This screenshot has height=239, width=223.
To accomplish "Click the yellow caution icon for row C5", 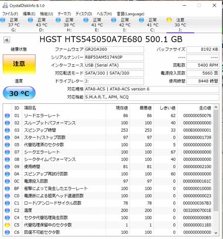I will (x=7, y=225).
